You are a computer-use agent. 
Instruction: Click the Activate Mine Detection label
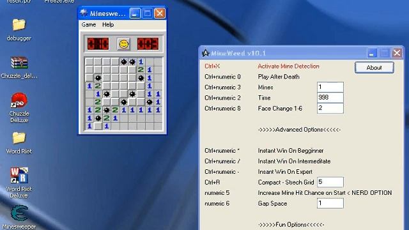pyautogui.click(x=288, y=66)
